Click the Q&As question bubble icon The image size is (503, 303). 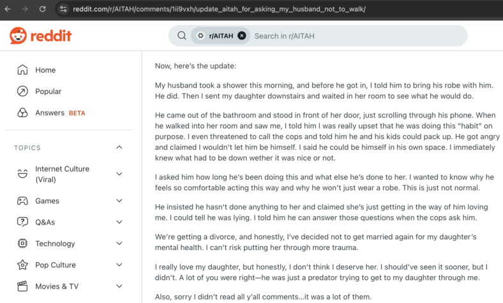(22, 222)
